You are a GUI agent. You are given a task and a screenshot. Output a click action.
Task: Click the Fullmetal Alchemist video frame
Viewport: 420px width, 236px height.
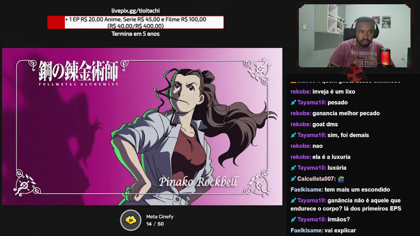click(x=142, y=127)
